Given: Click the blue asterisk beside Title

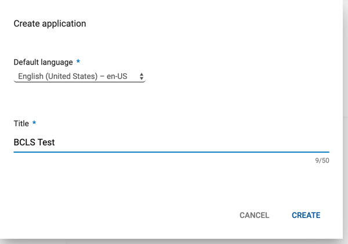Looking at the screenshot, I should point(34,123).
